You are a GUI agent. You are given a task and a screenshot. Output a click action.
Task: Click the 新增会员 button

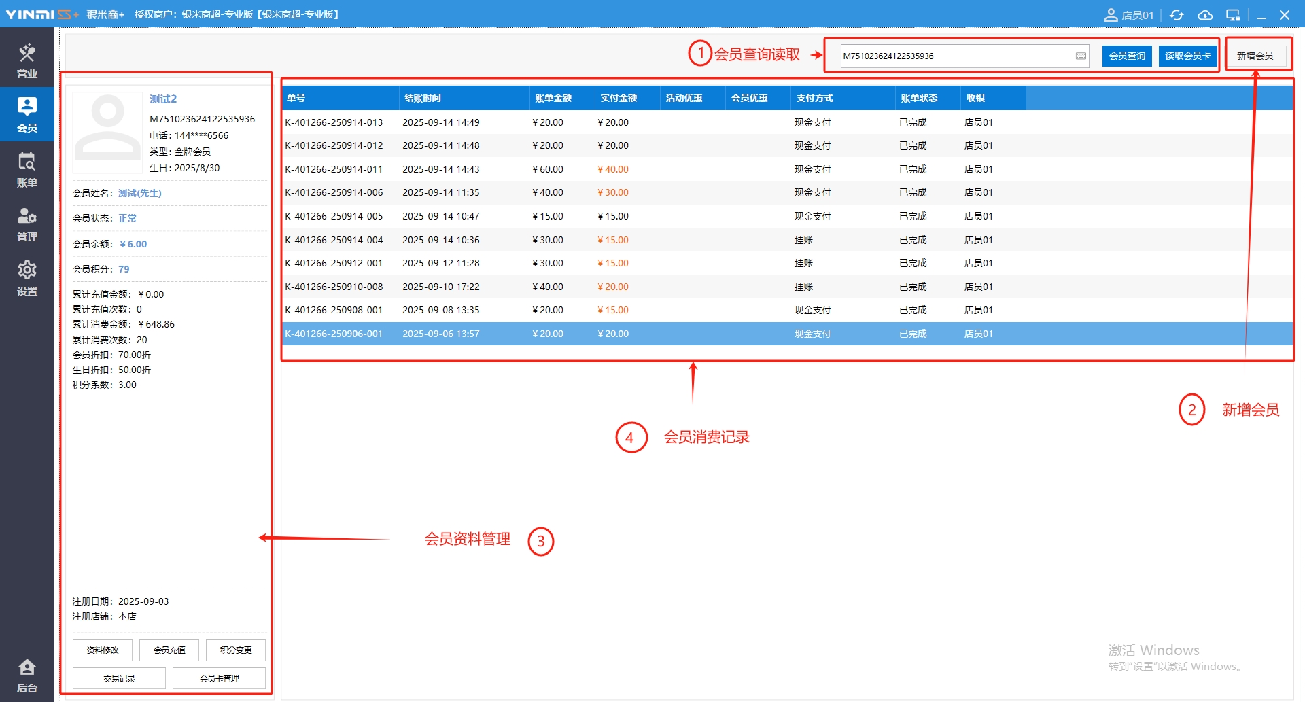click(x=1255, y=56)
